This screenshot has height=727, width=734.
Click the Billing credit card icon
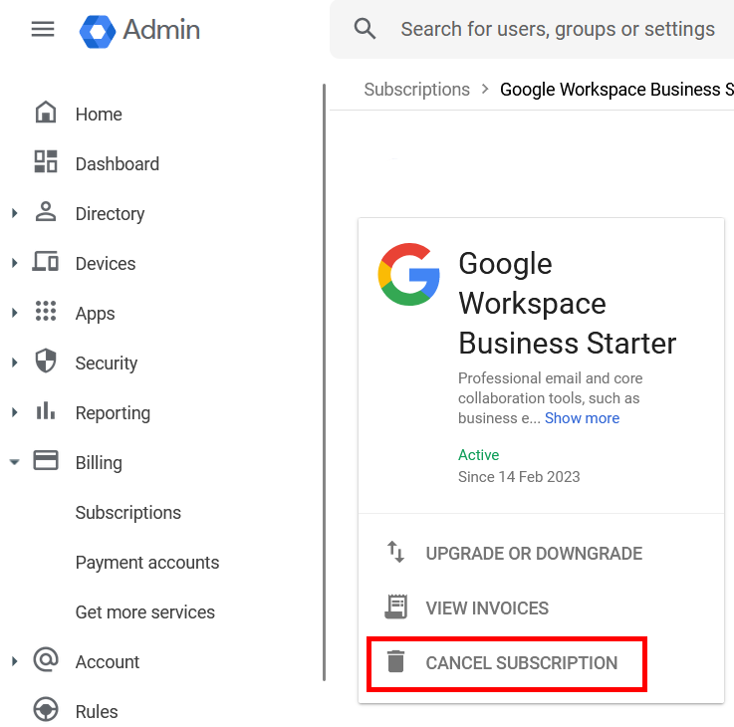pyautogui.click(x=46, y=460)
